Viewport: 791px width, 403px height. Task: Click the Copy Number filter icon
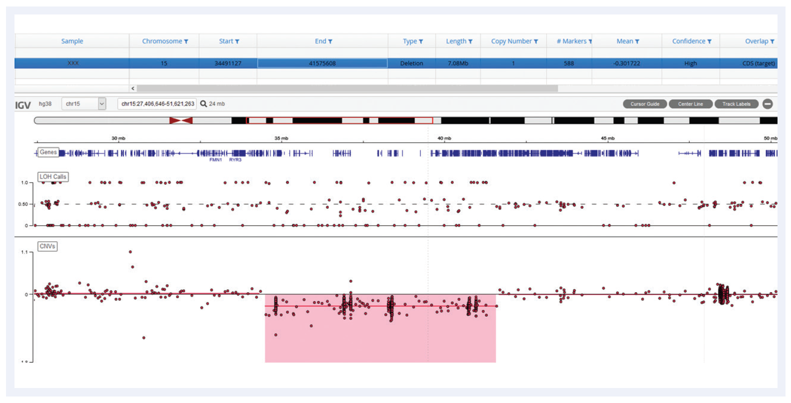[x=536, y=41]
